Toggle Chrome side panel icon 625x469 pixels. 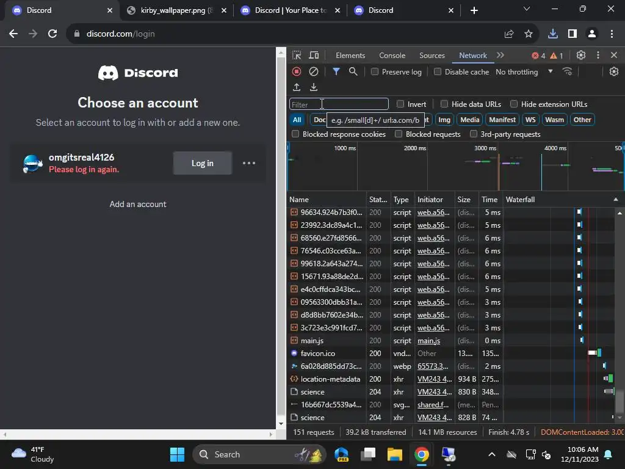click(x=573, y=34)
